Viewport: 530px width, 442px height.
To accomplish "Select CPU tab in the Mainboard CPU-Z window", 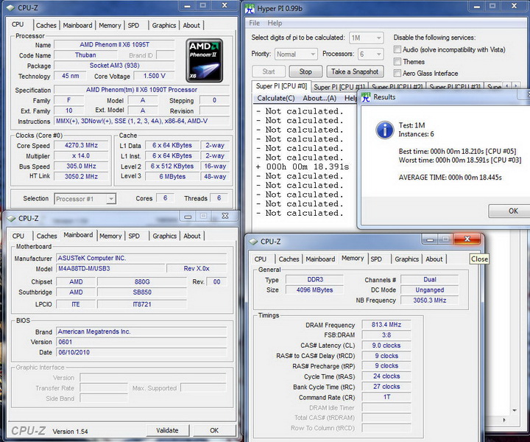I will [18, 236].
